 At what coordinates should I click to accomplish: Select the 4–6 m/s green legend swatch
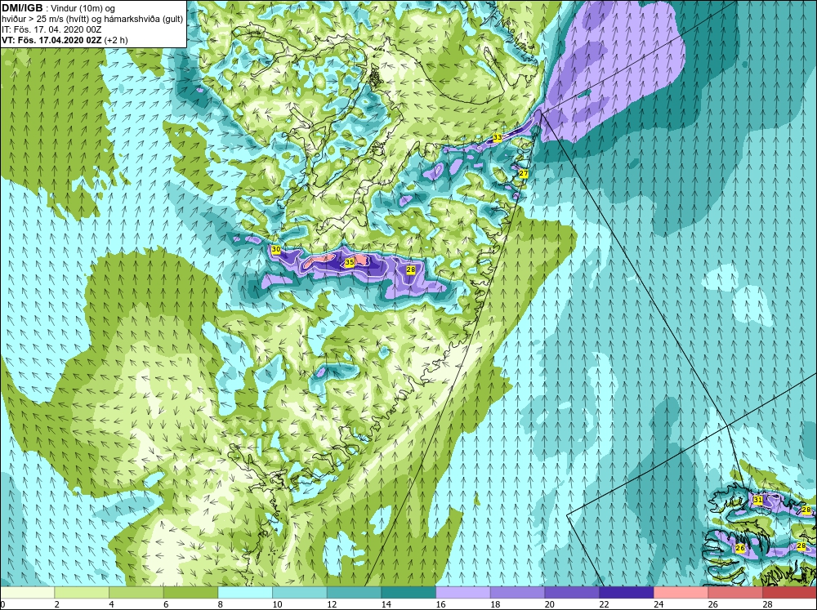(136, 592)
